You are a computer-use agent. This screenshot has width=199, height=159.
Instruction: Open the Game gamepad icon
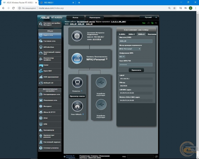(41, 65)
